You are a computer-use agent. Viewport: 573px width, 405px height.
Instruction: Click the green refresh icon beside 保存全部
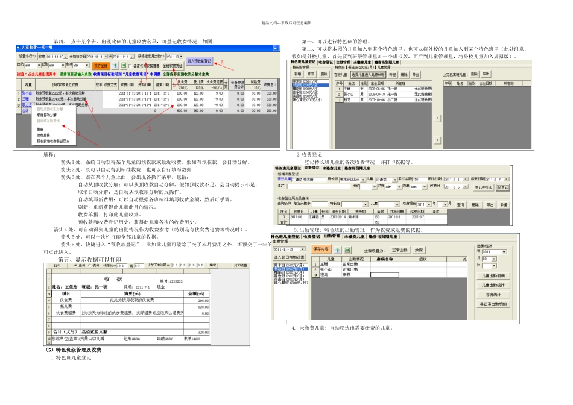coord(114,64)
